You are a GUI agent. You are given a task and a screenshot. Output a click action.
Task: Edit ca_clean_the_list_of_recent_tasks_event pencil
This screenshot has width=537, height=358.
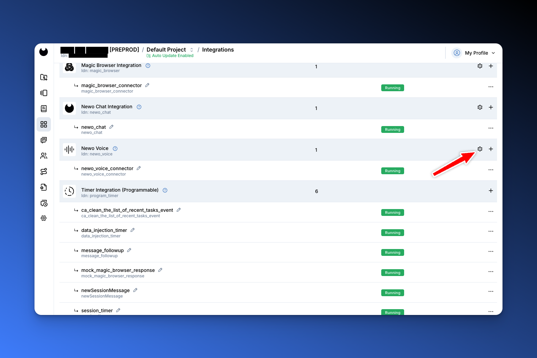coord(179,210)
